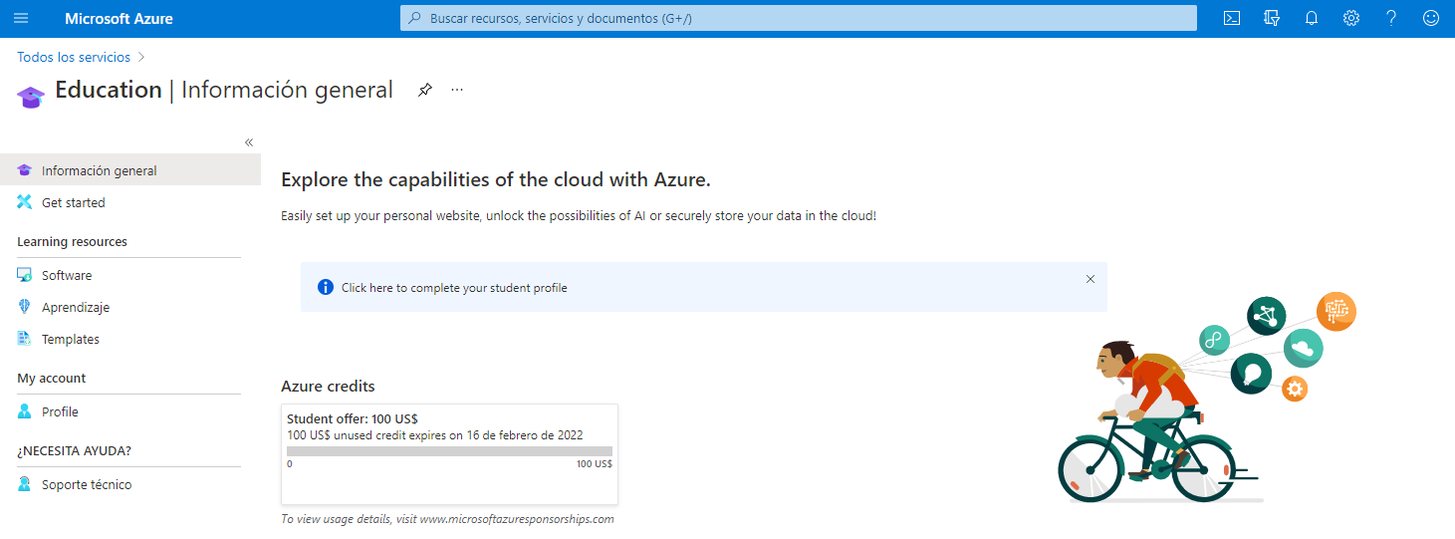
Task: Click the help question mark icon
Action: [1391, 18]
